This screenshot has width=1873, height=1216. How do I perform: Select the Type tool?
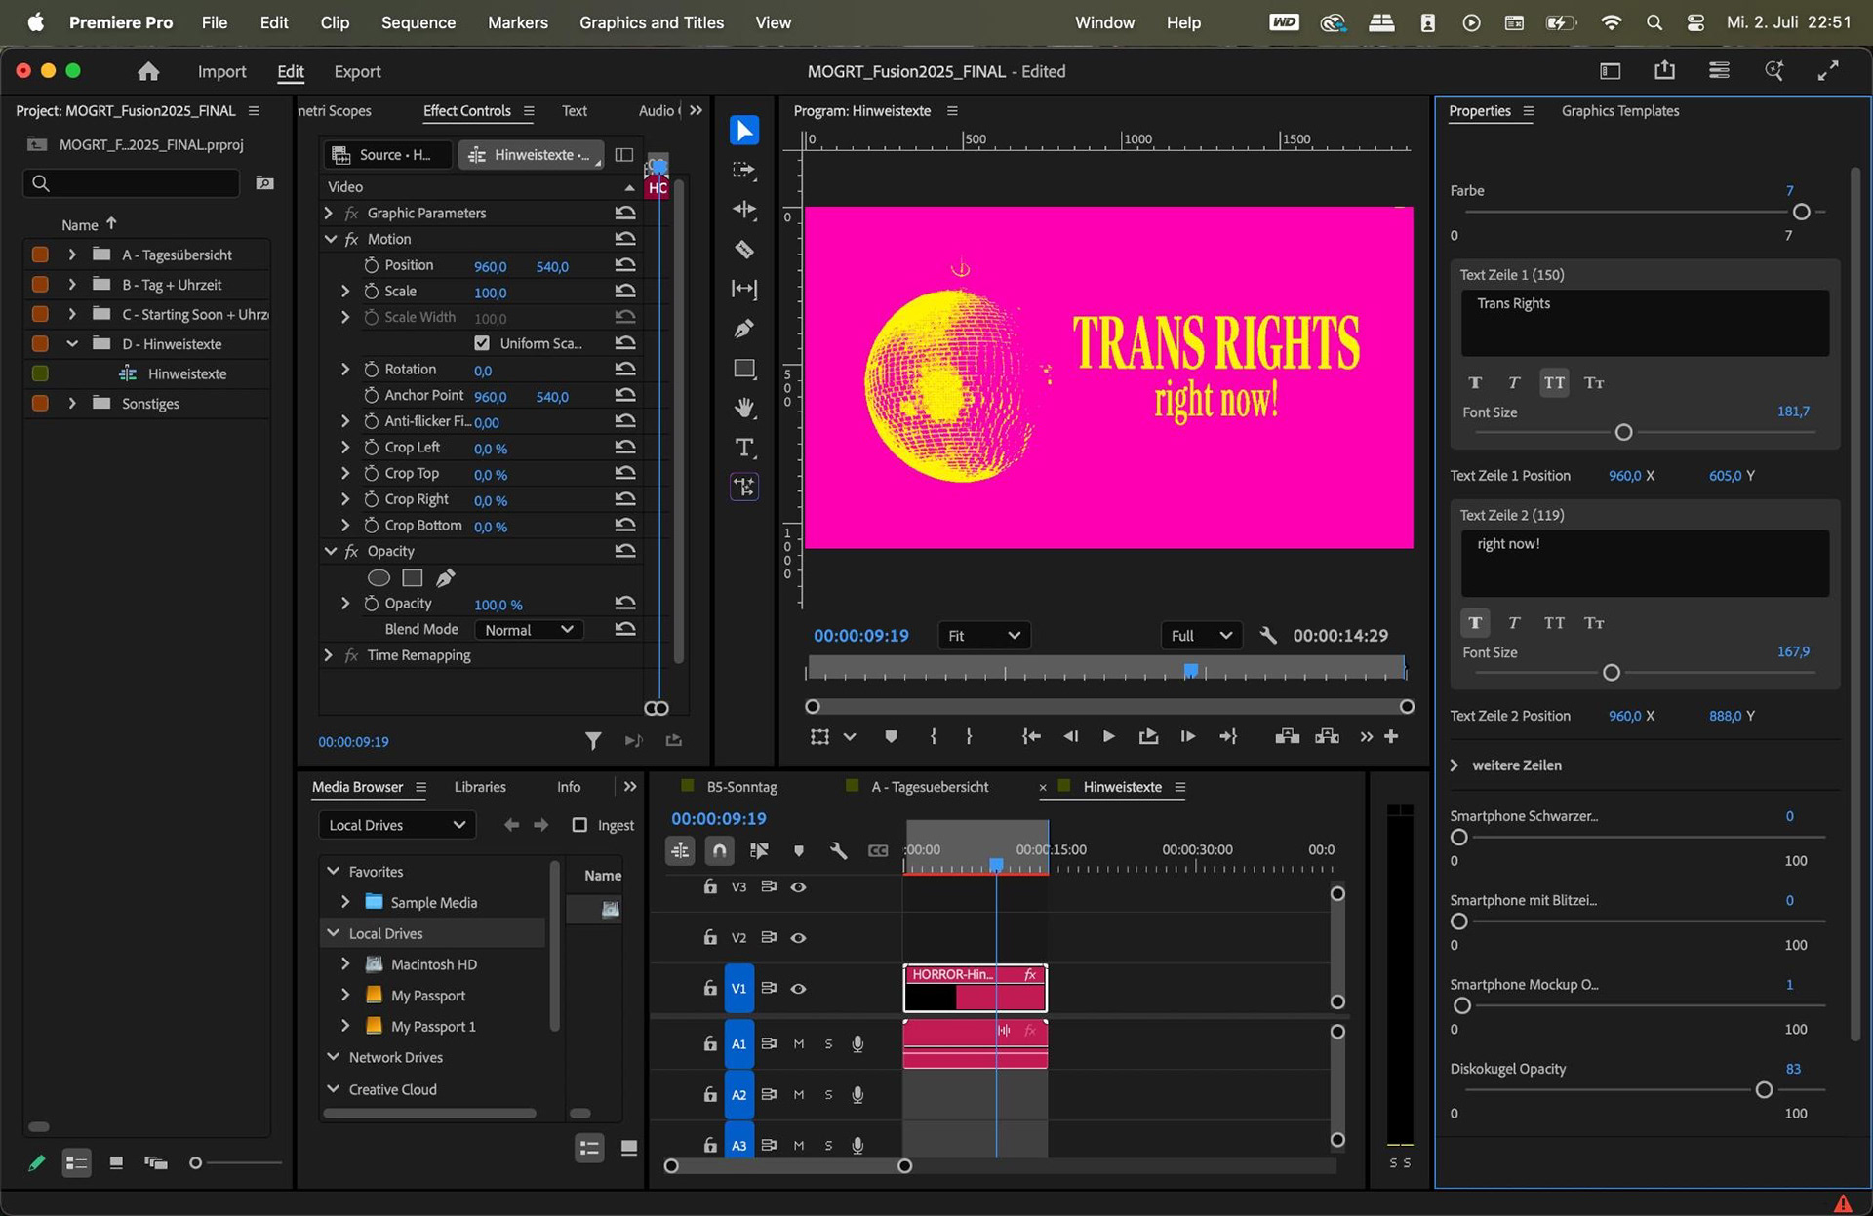tap(744, 448)
